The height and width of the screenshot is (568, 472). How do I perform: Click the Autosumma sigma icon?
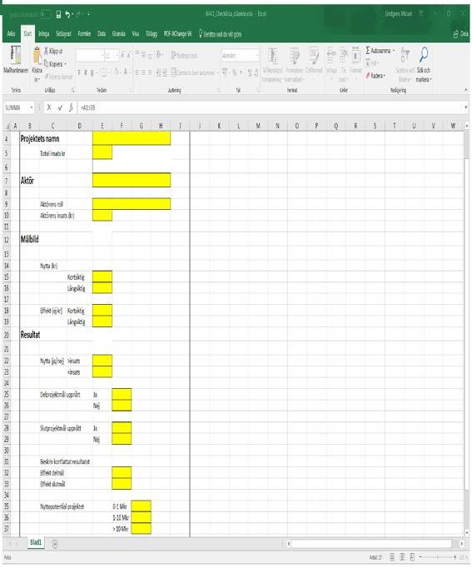pos(368,50)
